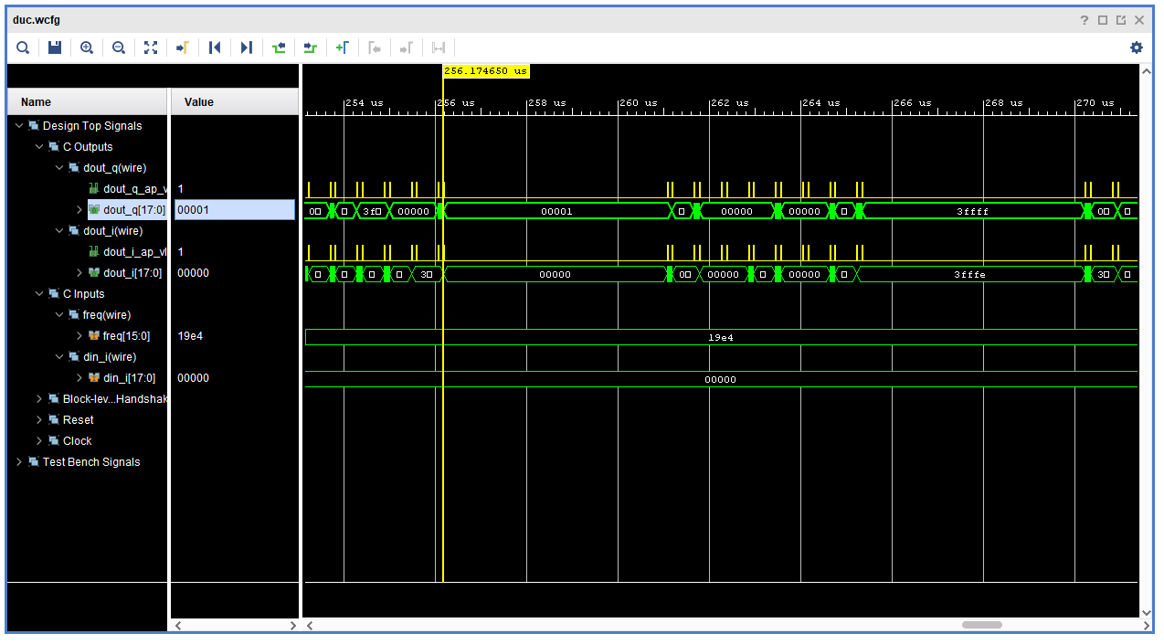Go to the next transition
1164x644 pixels.
click(311, 48)
